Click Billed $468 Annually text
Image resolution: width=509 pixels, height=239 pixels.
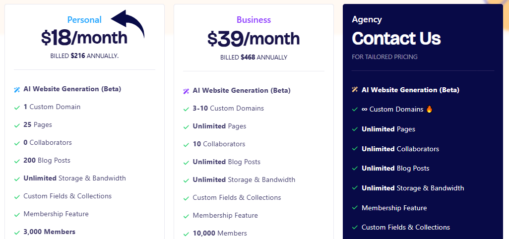pyautogui.click(x=254, y=58)
